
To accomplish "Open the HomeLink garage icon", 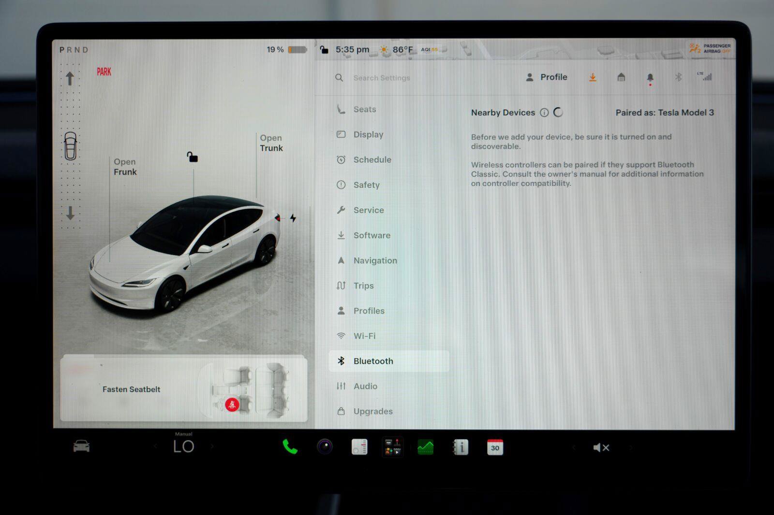I will pyautogui.click(x=621, y=77).
